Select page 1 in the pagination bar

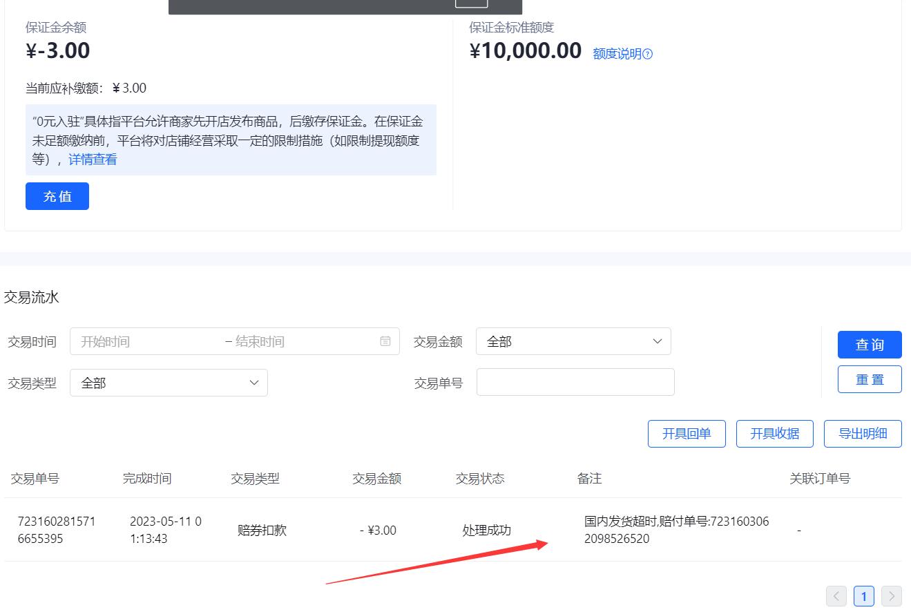coord(863,596)
